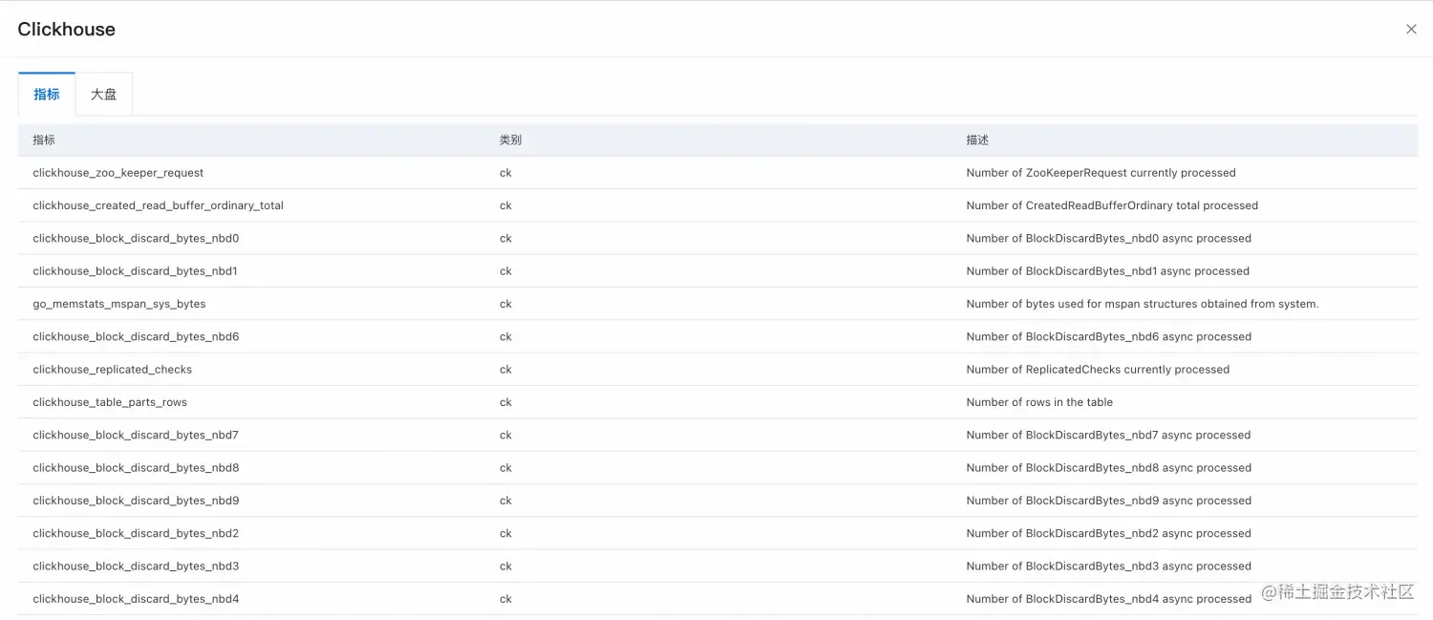The height and width of the screenshot is (620, 1433).
Task: Click description 'Number of BlockDiscardBytes_nbd9 async processed'
Action: point(1108,501)
